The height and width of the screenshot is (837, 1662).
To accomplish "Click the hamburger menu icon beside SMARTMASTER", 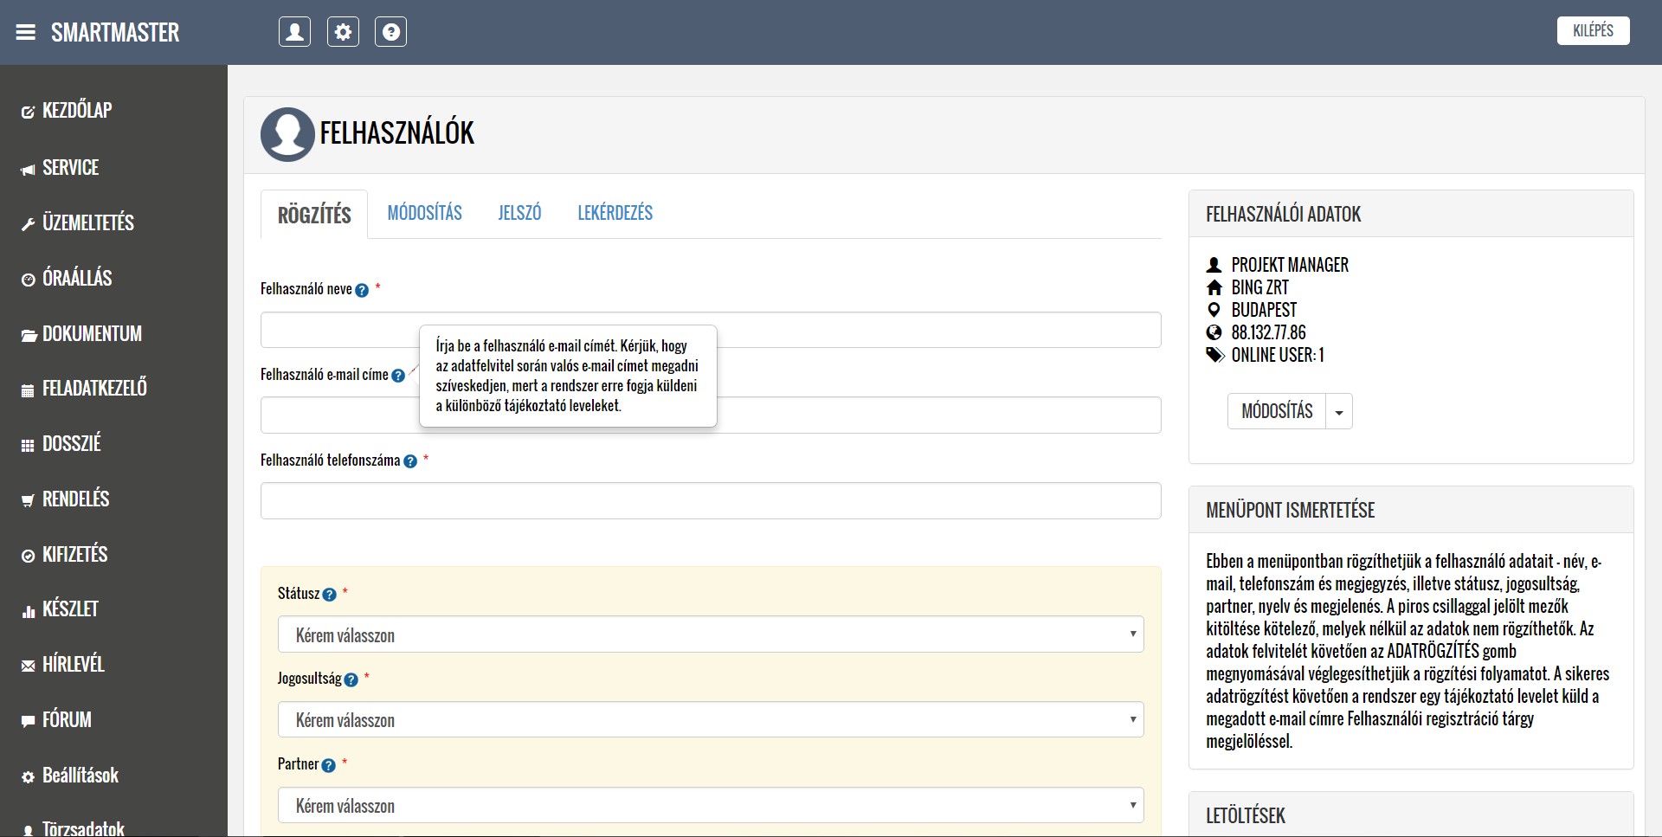I will [26, 33].
